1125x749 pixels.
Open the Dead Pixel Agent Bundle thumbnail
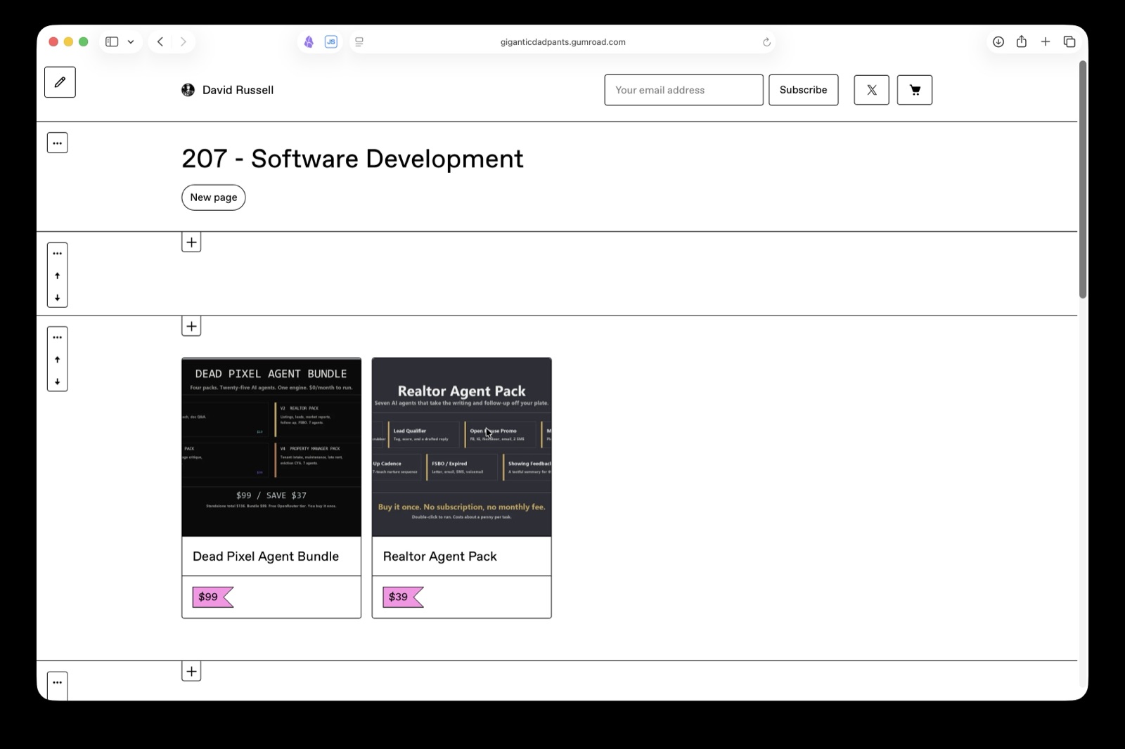point(271,447)
